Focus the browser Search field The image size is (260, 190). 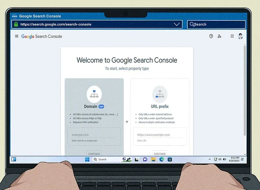(x=216, y=24)
